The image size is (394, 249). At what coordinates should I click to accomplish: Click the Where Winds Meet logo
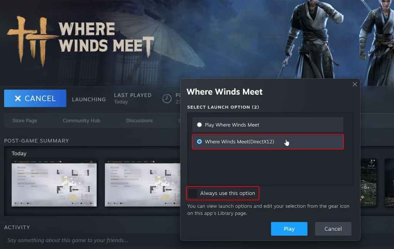[x=80, y=41]
